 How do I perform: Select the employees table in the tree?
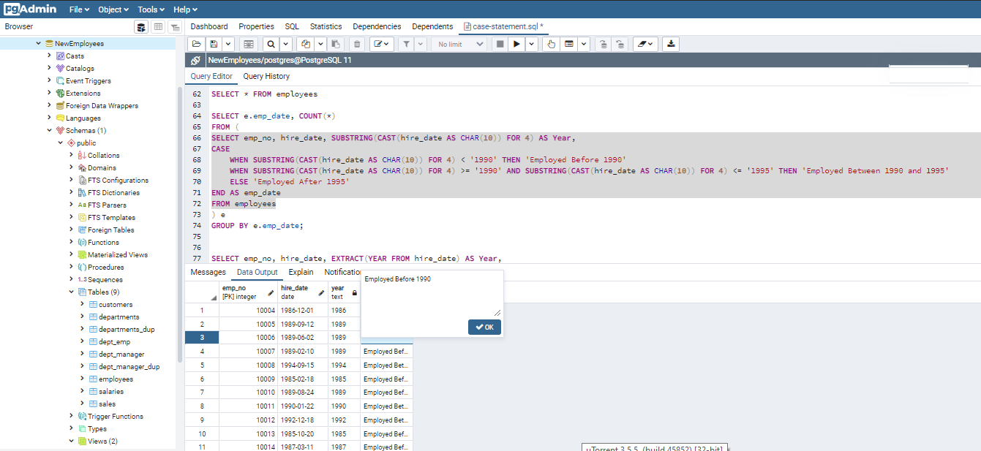tap(116, 379)
